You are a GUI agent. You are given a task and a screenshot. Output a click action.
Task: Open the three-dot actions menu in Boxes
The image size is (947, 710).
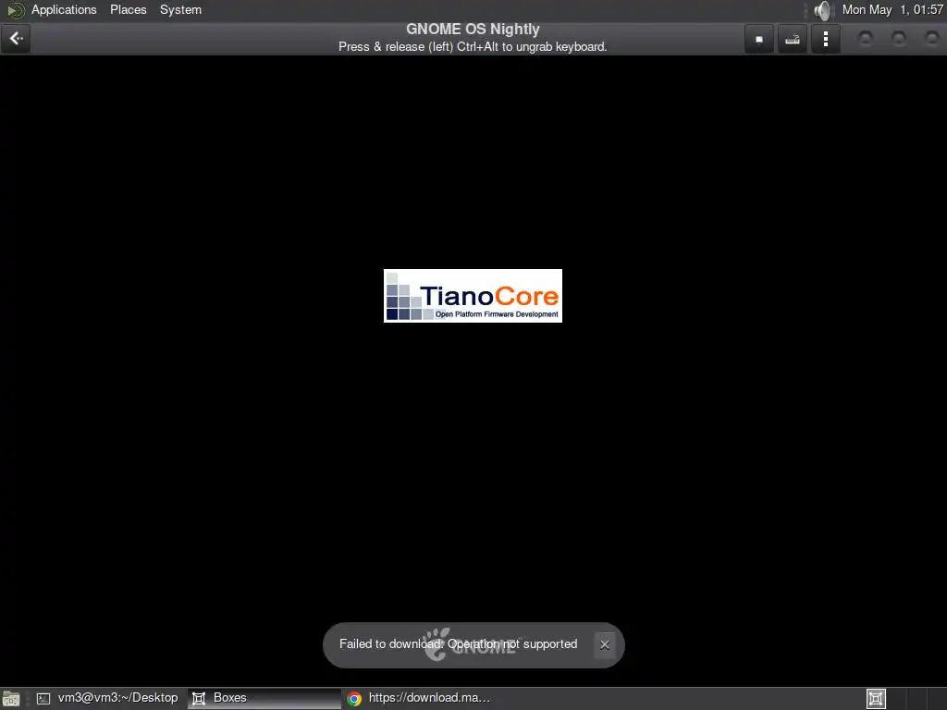click(x=826, y=39)
